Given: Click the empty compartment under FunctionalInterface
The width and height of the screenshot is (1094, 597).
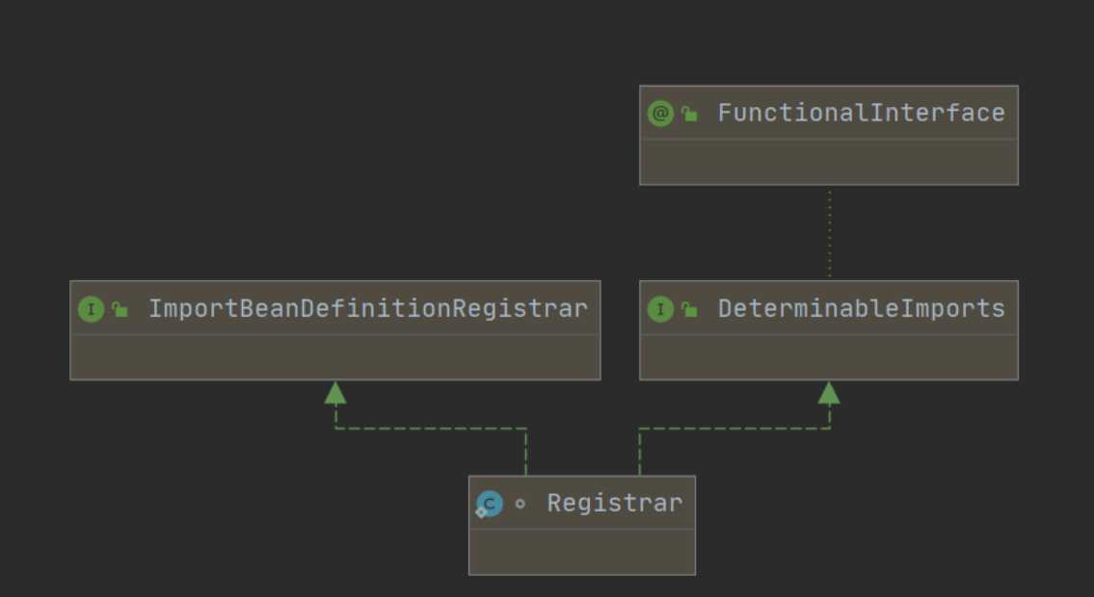Looking at the screenshot, I should 828,162.
